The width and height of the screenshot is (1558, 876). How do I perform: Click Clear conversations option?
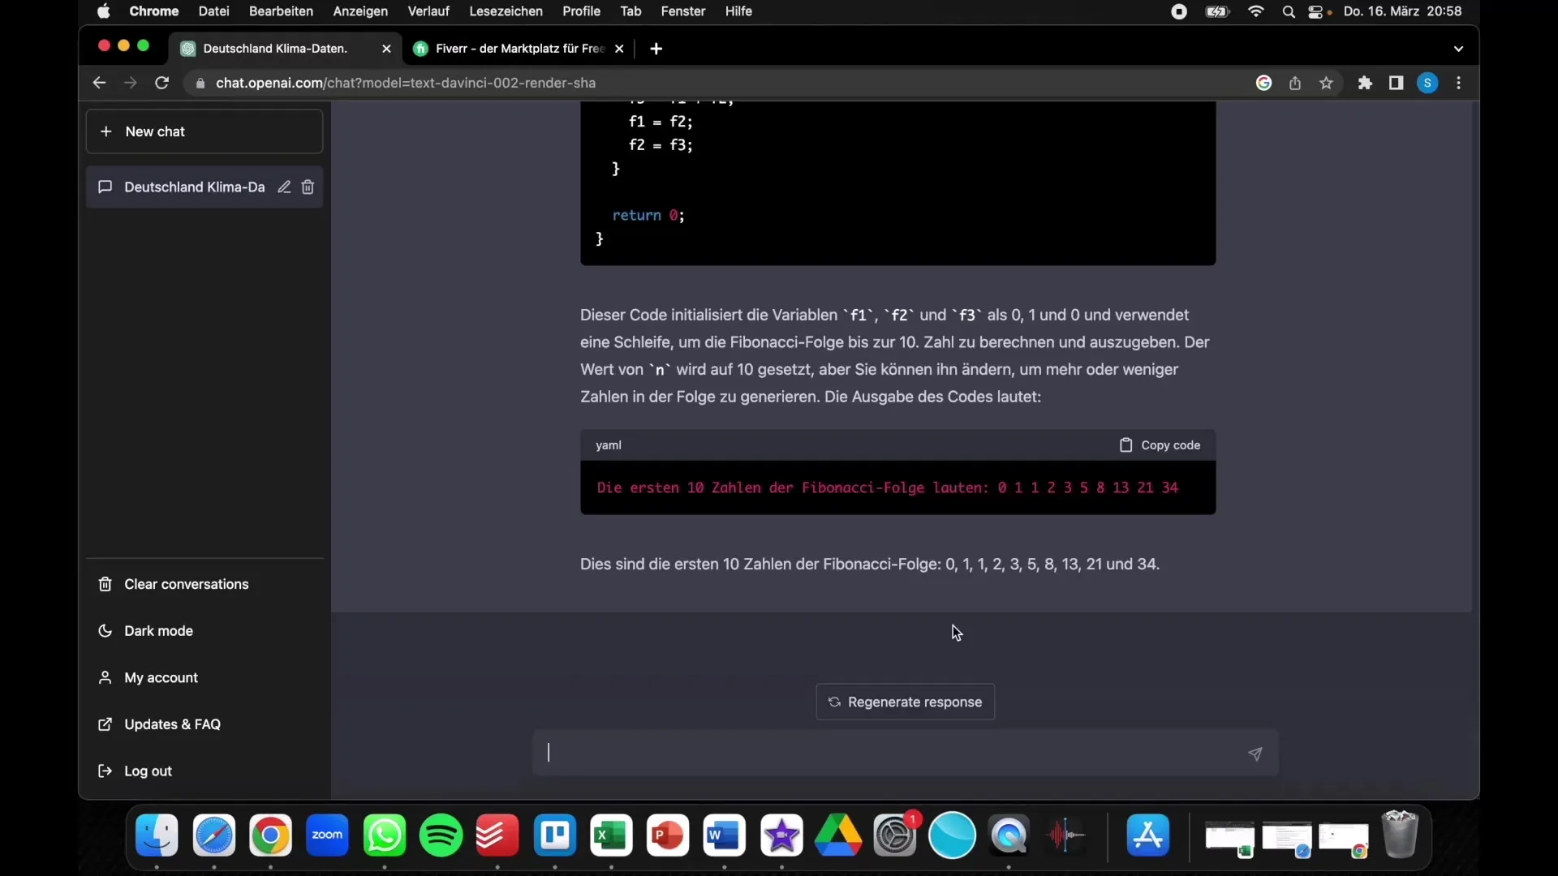pyautogui.click(x=186, y=584)
